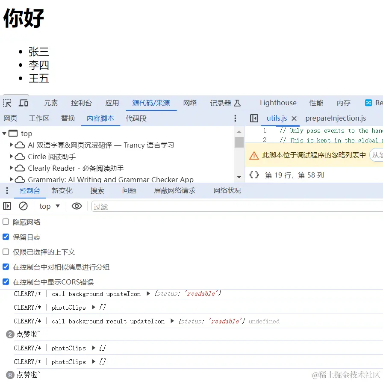Open the top context dropdown in console
The image size is (383, 382).
click(x=50, y=206)
